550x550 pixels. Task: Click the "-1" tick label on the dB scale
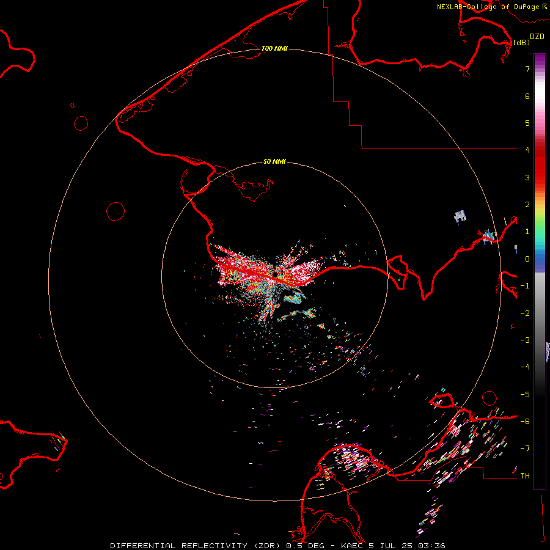point(525,286)
